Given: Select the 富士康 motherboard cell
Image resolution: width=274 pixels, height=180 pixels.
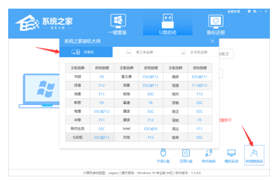Looking at the screenshot, I should click(126, 76).
